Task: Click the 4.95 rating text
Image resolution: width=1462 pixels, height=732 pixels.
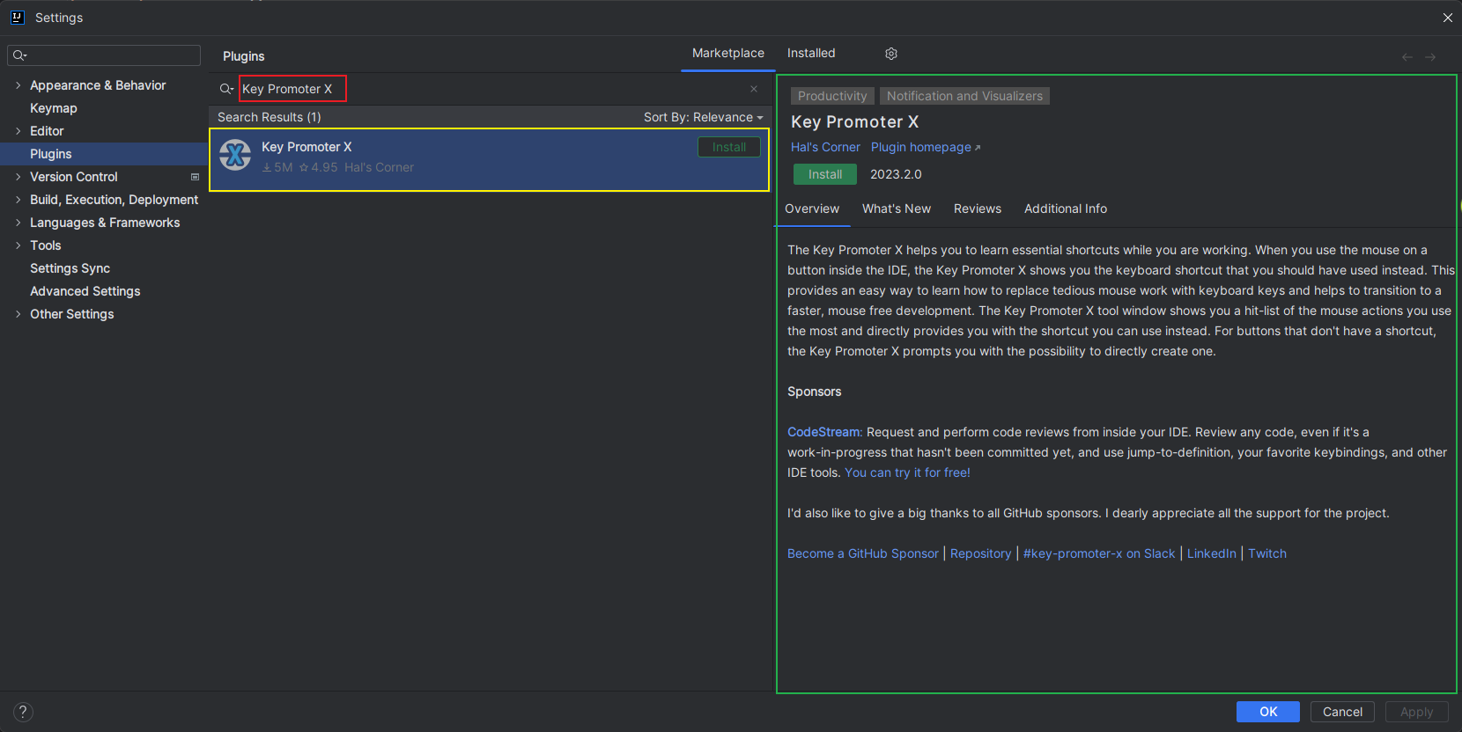Action: tap(324, 167)
